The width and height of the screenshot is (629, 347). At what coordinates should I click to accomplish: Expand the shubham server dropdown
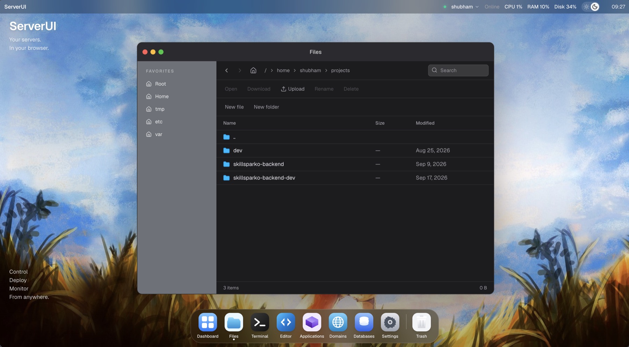(465, 7)
